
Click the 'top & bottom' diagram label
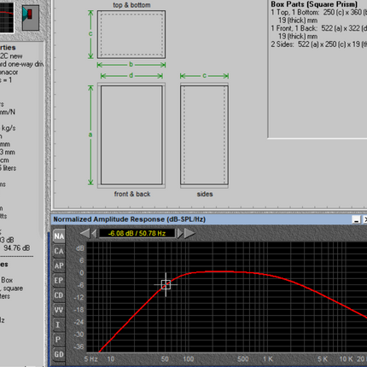(131, 5)
